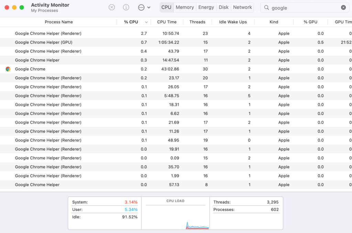Click the ellipsis more-options icon
This screenshot has width=352, height=233.
[141, 7]
